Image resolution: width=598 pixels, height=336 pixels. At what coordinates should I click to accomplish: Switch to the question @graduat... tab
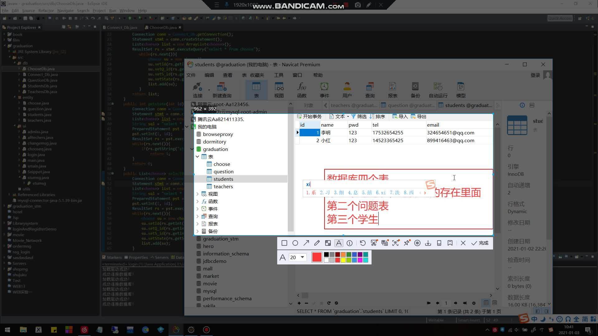coord(408,105)
